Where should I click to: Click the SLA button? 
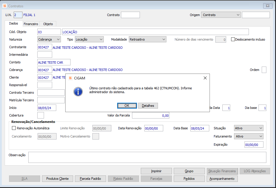point(24,178)
